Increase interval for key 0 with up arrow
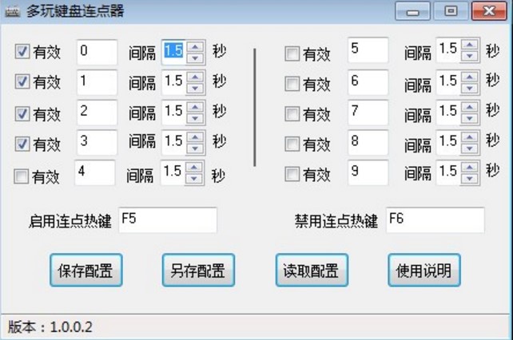The width and height of the screenshot is (513, 340). (195, 47)
